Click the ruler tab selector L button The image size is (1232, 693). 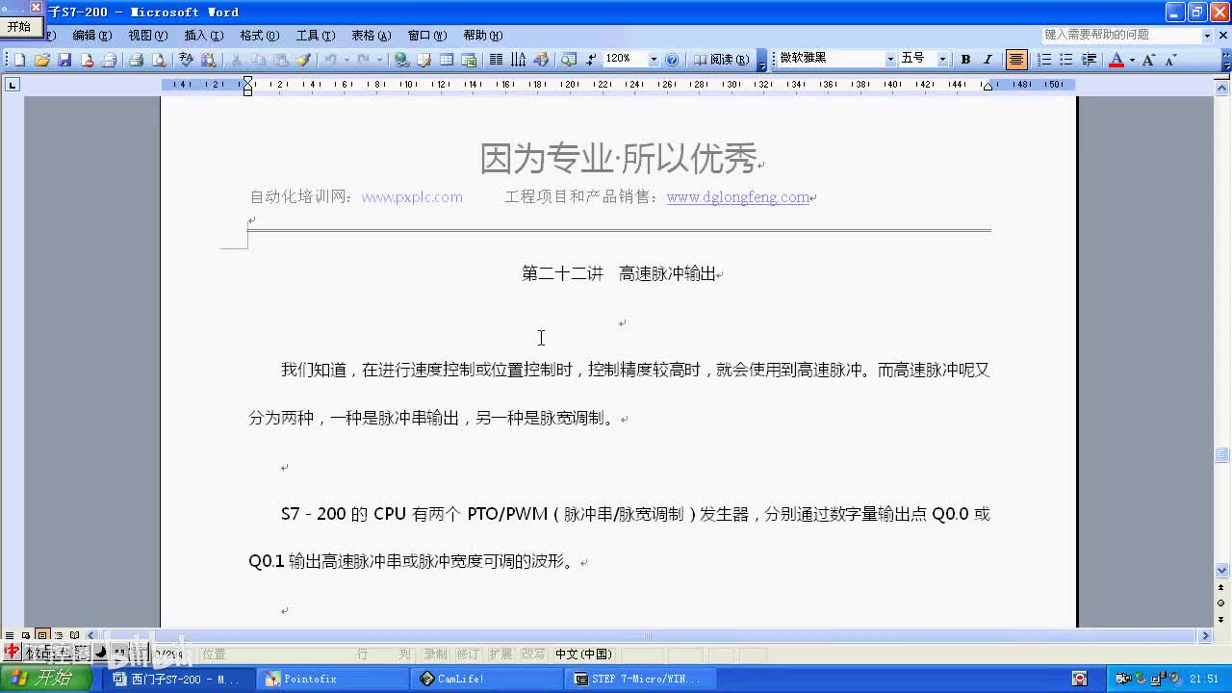[13, 85]
